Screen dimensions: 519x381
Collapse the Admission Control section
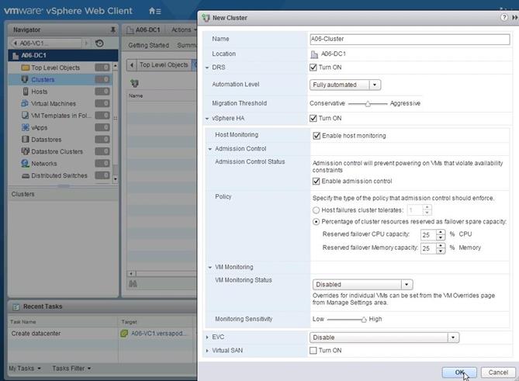tap(210, 149)
